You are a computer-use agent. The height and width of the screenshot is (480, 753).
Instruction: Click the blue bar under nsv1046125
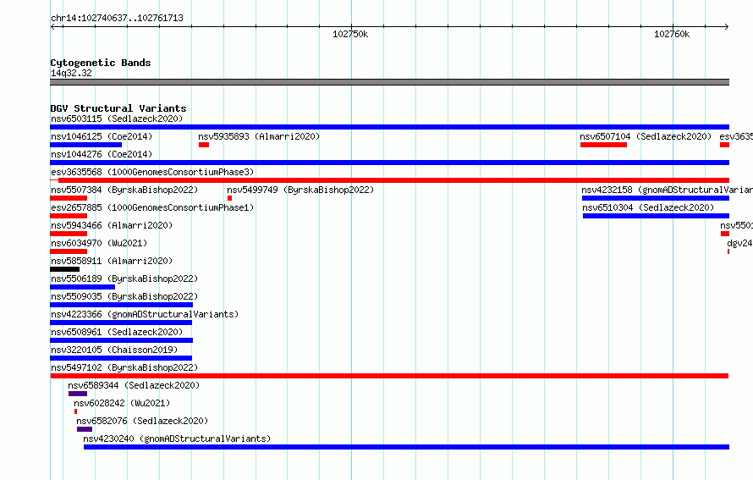click(x=86, y=145)
